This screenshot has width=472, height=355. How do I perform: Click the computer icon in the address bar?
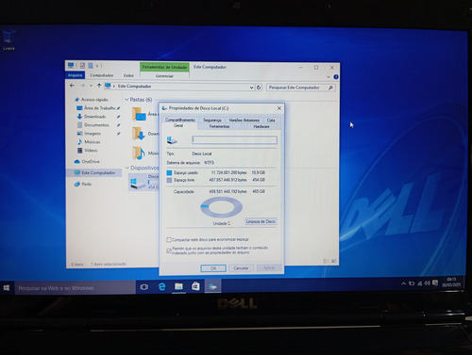click(x=108, y=86)
